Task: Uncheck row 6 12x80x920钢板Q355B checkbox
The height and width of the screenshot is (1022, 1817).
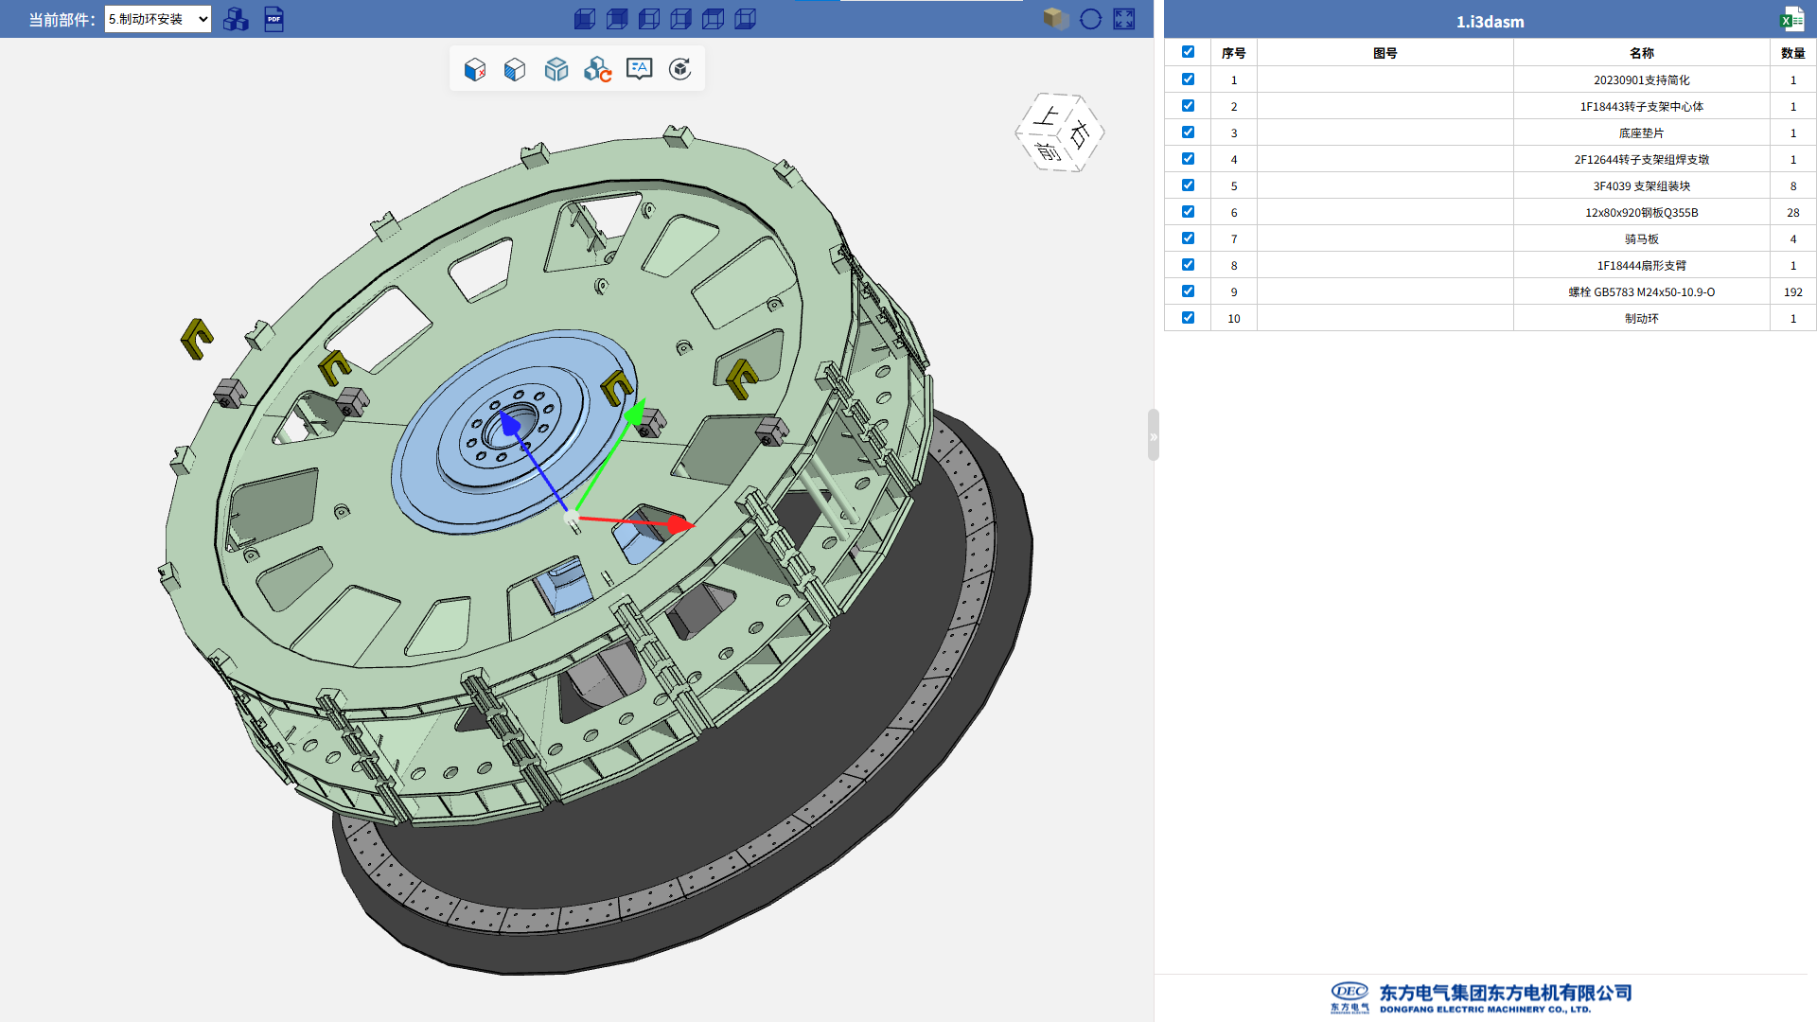Action: 1188,212
